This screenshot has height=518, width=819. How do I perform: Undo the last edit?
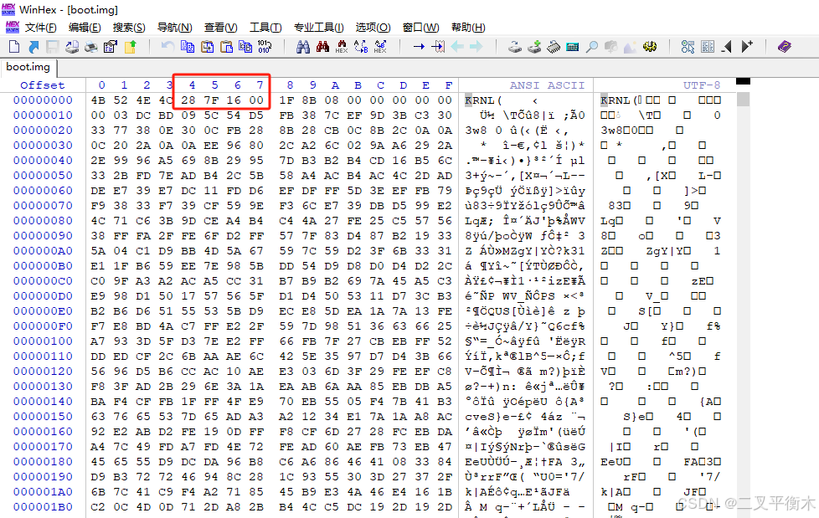167,47
